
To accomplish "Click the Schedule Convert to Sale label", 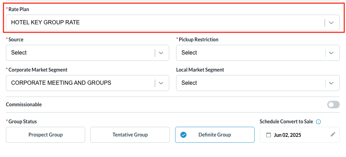I will click(x=286, y=122).
